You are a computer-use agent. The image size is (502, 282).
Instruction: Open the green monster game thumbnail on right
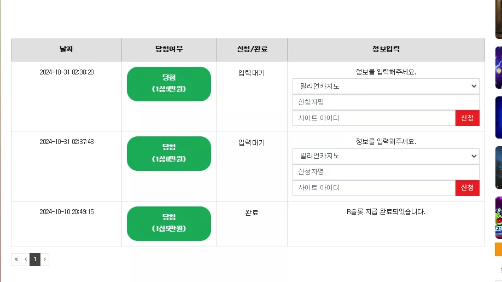point(499,217)
